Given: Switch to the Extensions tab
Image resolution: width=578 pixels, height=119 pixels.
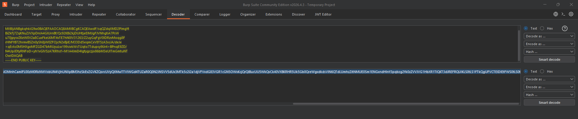Looking at the screenshot, I should (274, 14).
